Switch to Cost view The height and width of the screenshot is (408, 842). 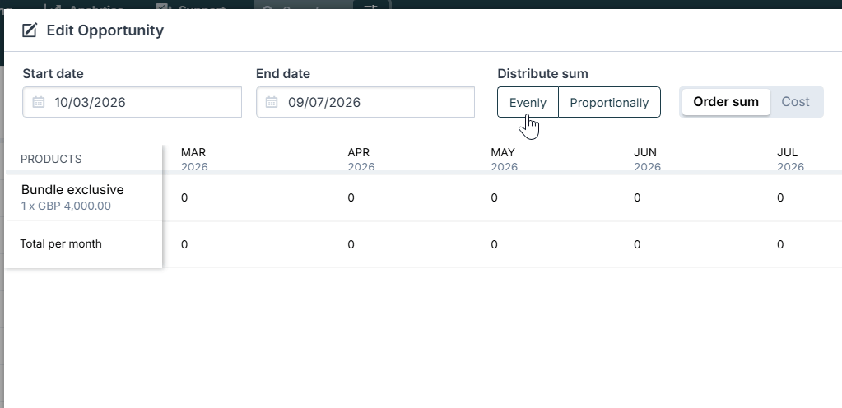795,102
